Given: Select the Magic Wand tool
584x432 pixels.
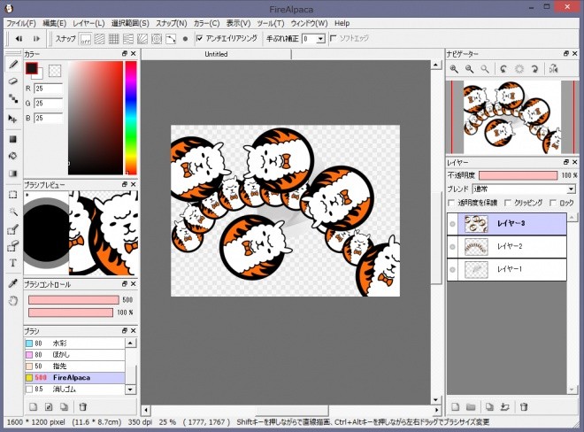Looking at the screenshot, I should click(13, 212).
